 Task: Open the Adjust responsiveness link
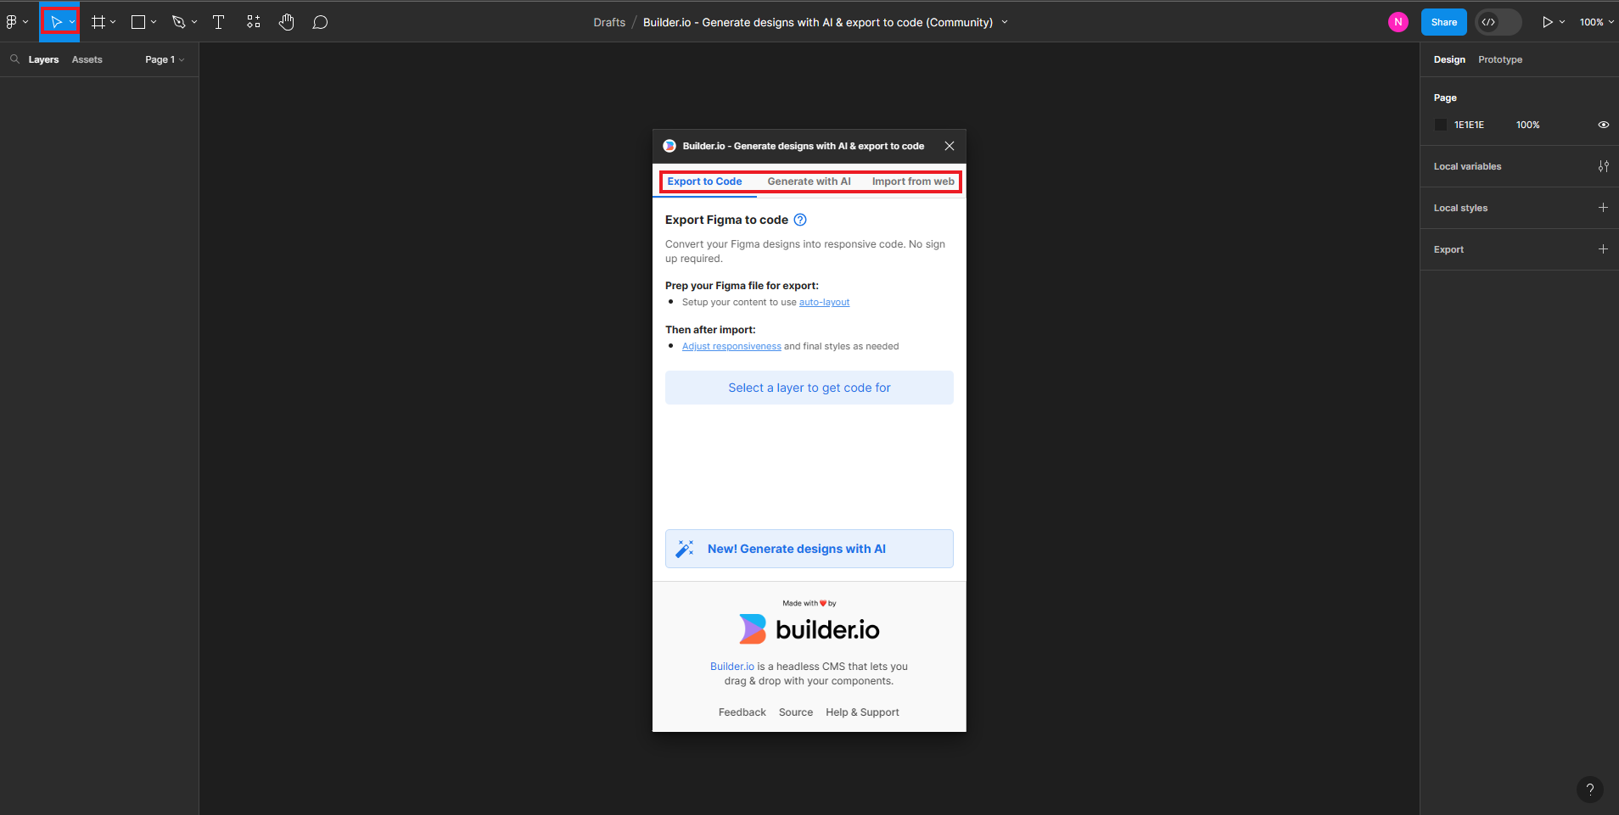pos(731,347)
